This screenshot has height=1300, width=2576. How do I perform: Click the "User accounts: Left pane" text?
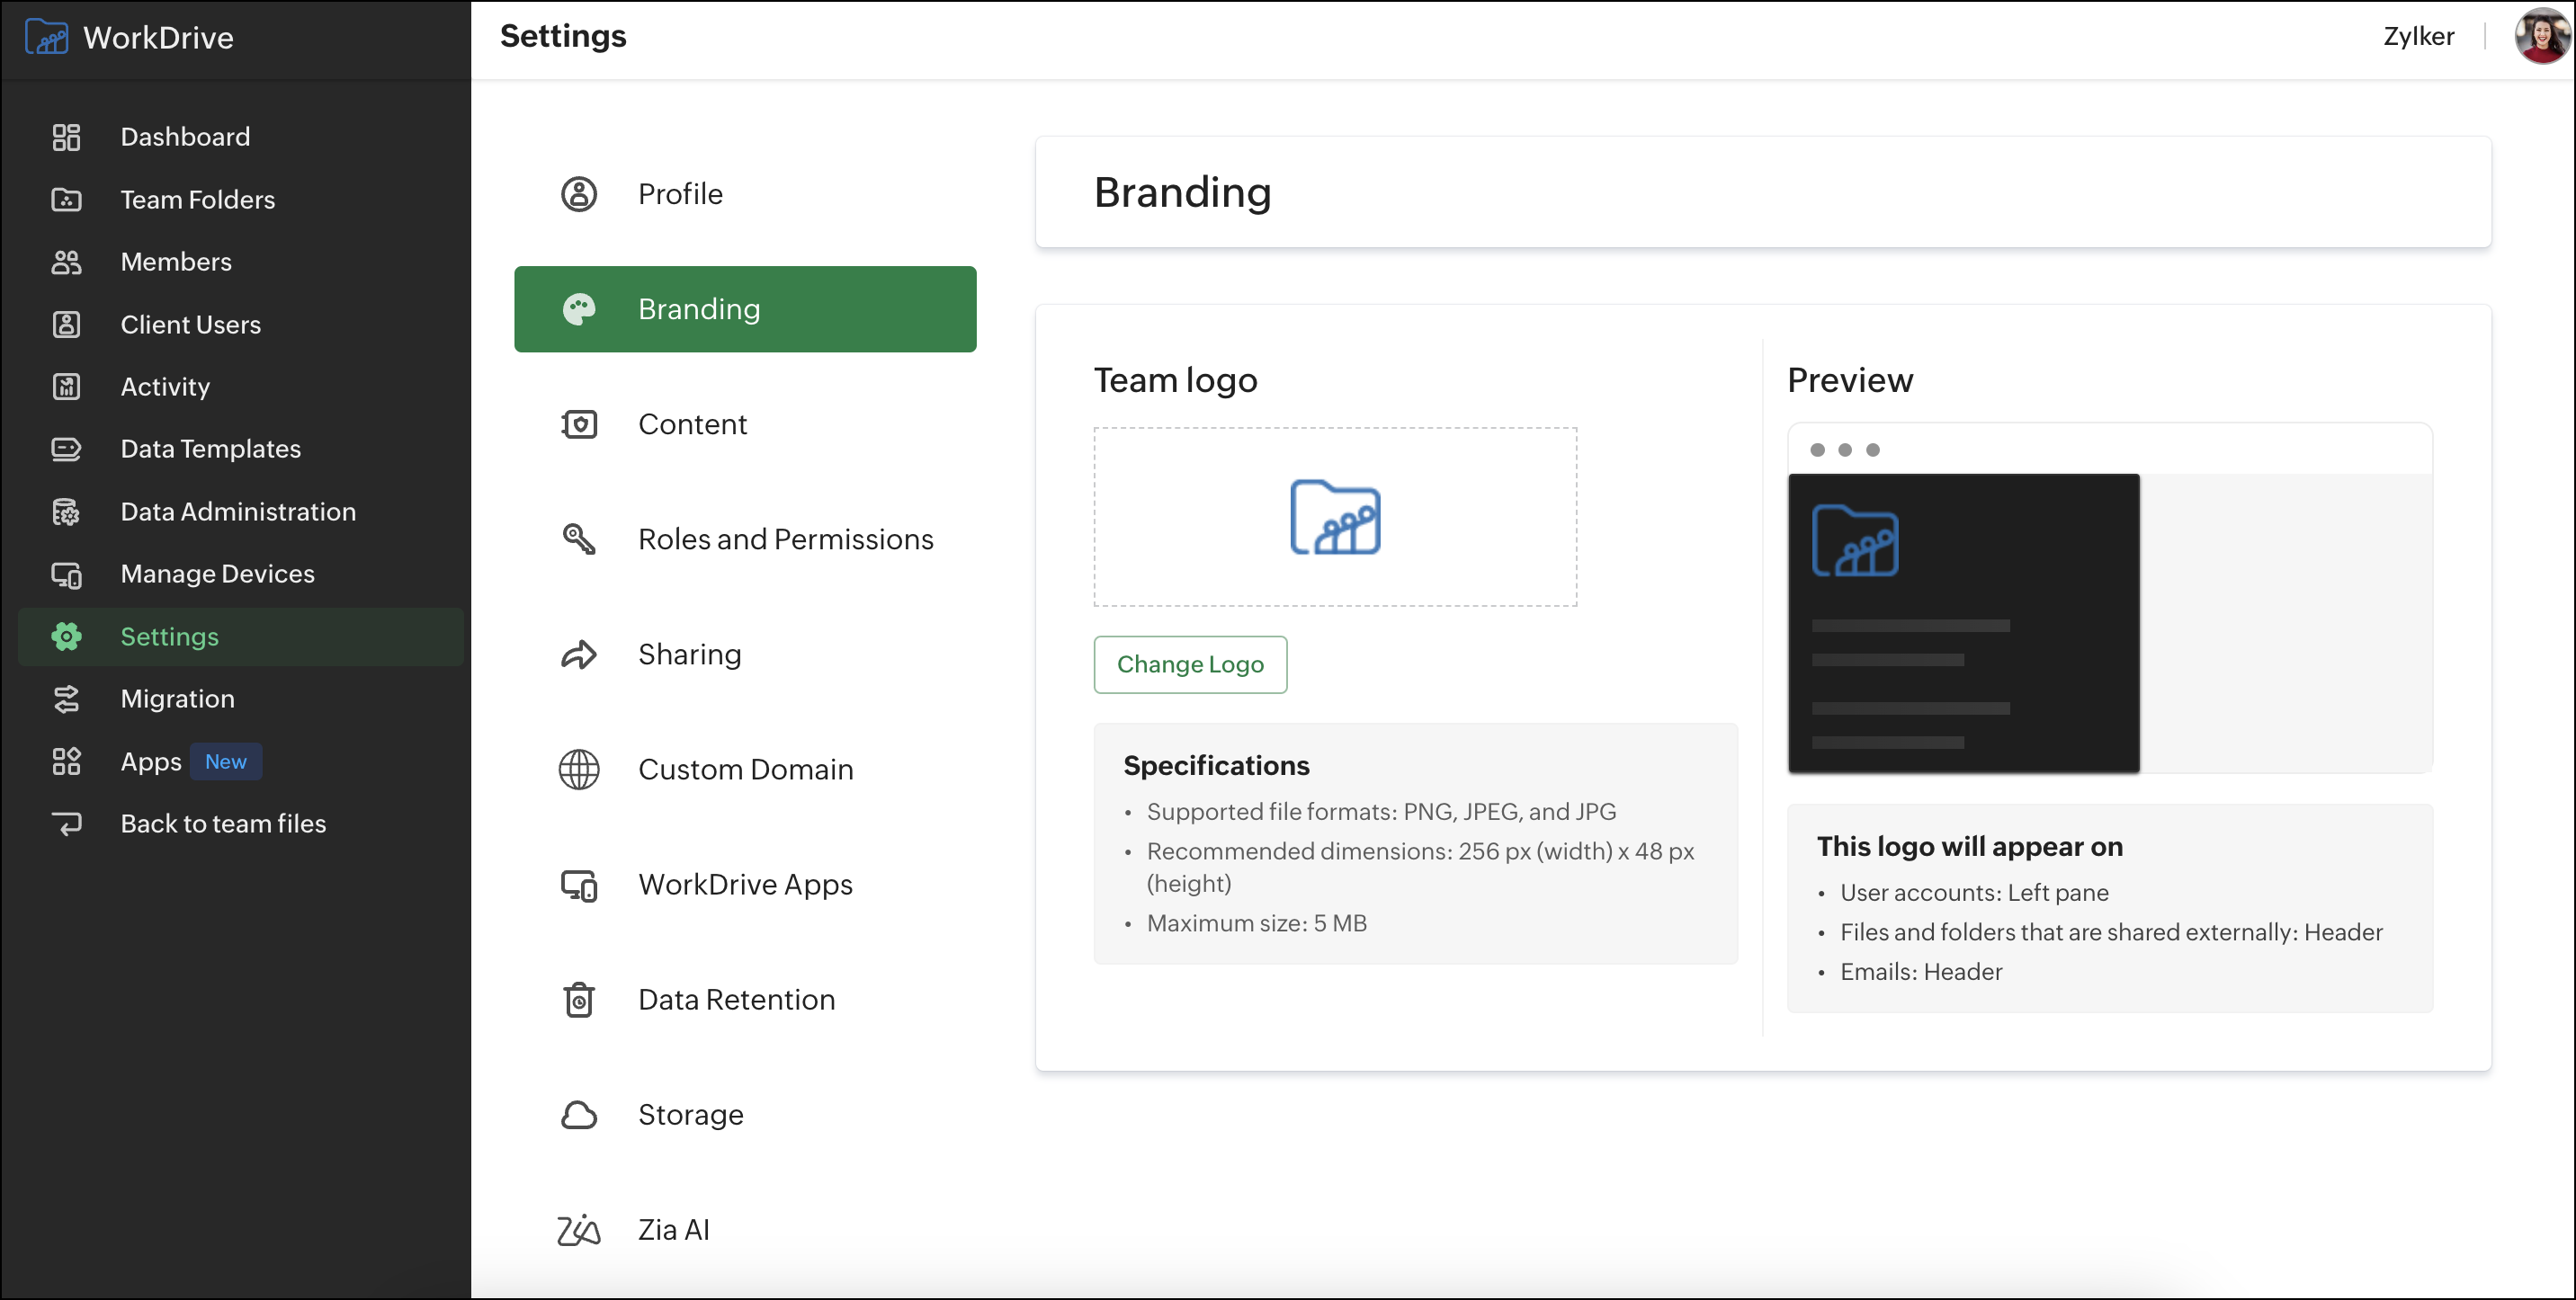pos(1974,893)
